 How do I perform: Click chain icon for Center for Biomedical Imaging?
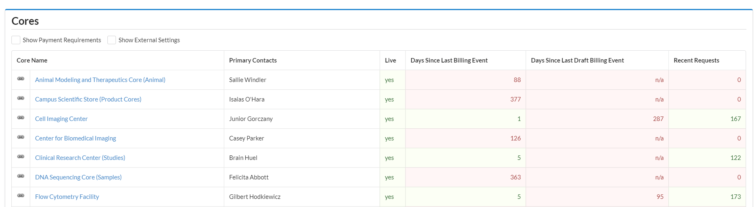point(21,137)
